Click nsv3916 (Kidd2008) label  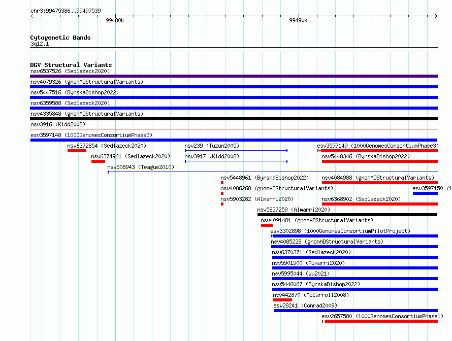click(x=58, y=124)
